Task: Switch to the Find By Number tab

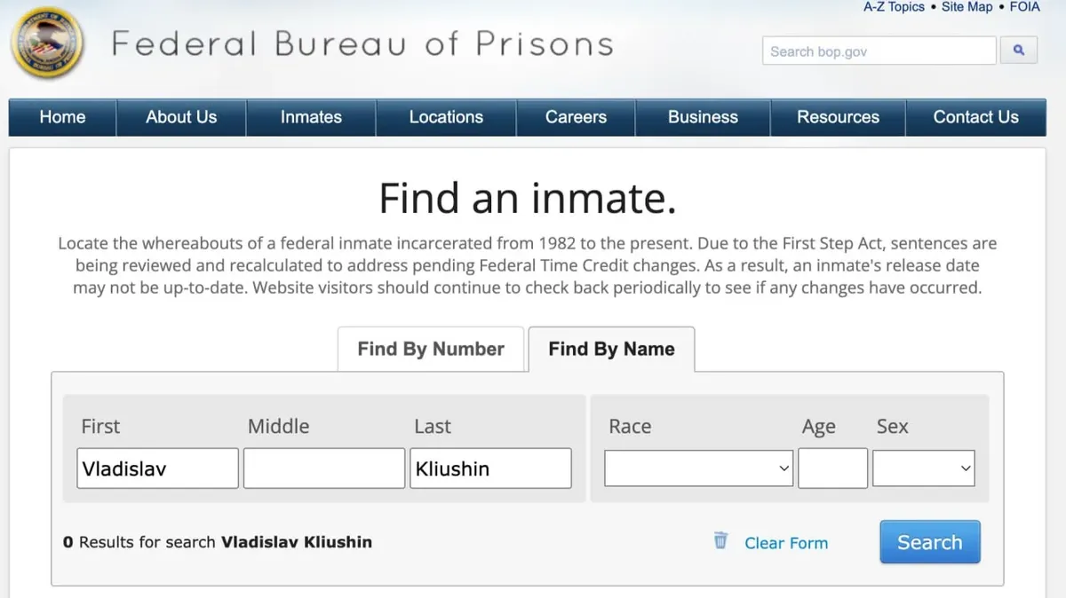Action: click(x=431, y=349)
